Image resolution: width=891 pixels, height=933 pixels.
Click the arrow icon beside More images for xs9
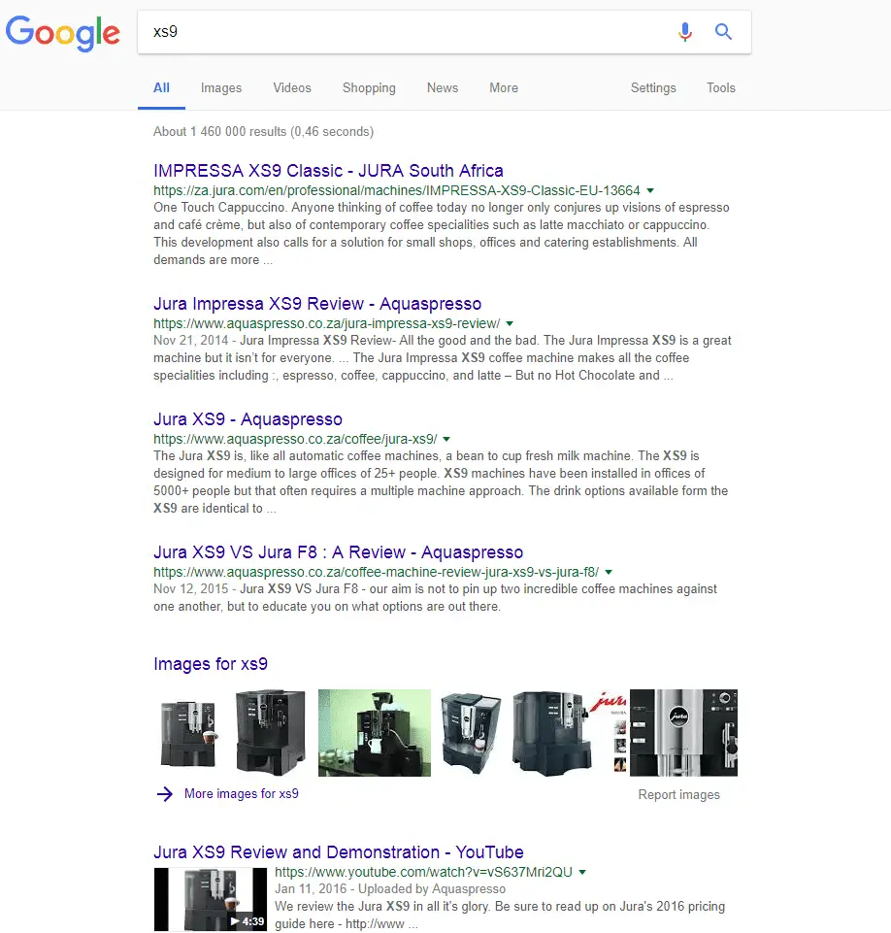[x=165, y=794]
